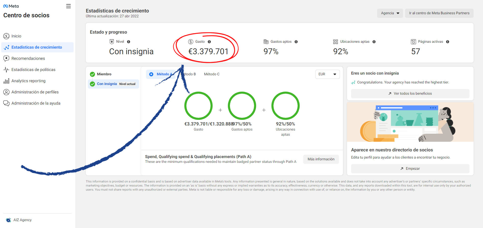Select the Con insignia Nivel actual row
The width and height of the screenshot is (483, 228).
[x=113, y=84]
